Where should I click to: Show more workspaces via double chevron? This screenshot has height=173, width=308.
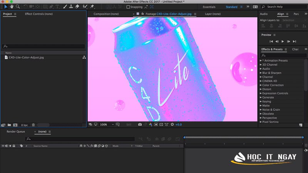(x=248, y=7)
